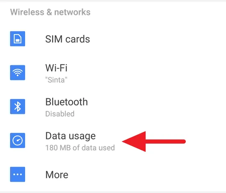Select the Bluetooth title label
This screenshot has width=226, height=193.
(67, 102)
